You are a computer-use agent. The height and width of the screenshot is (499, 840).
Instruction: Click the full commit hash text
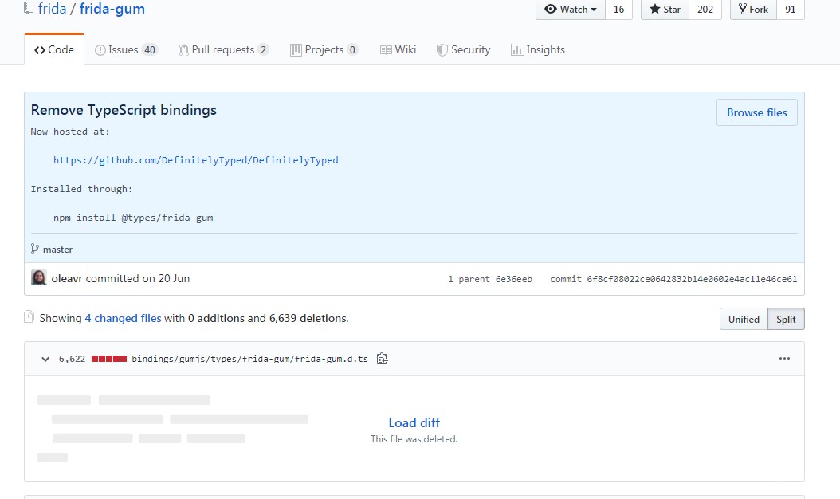point(692,279)
